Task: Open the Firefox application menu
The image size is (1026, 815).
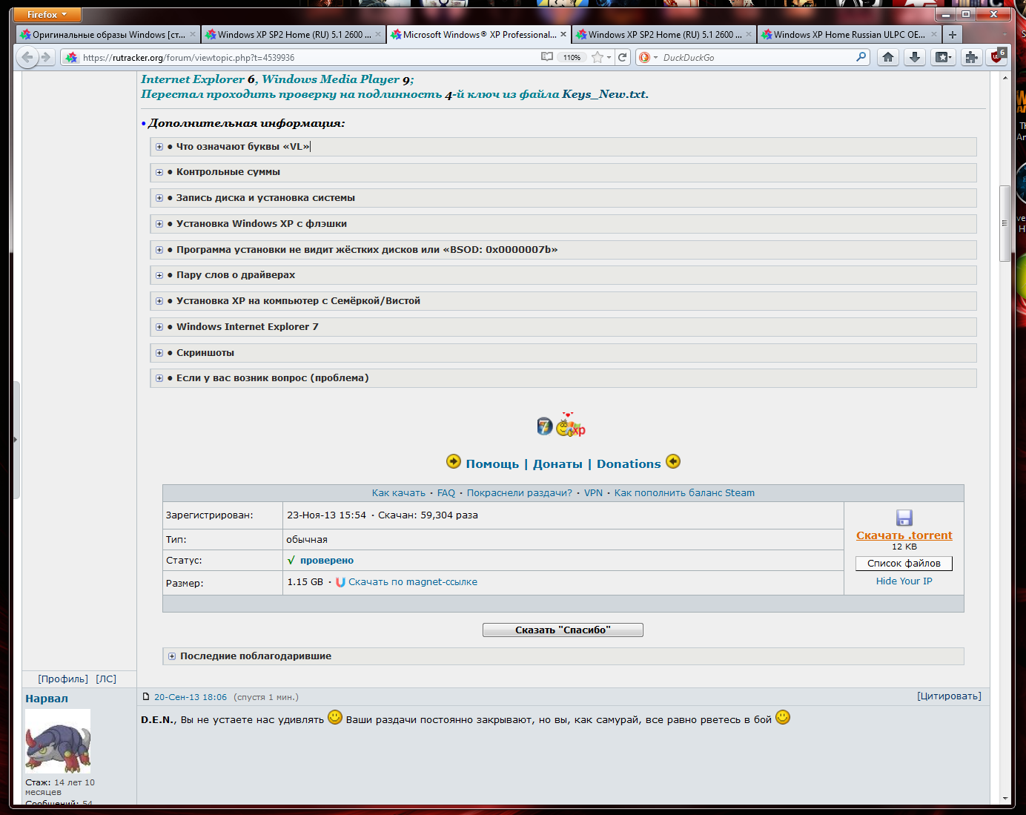Action: pos(47,15)
